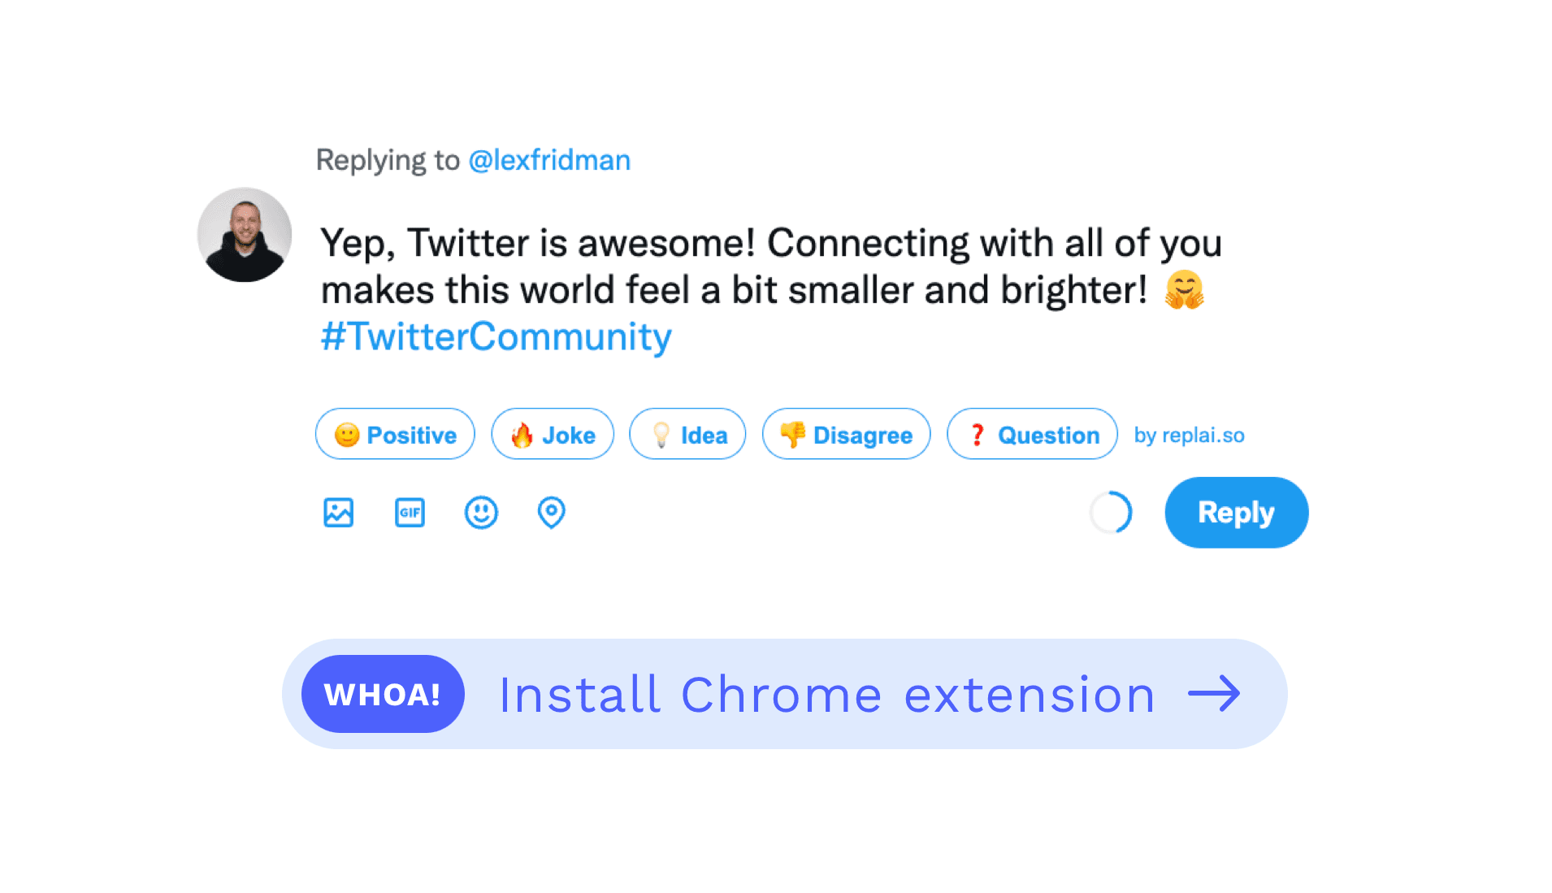
Task: Open the by replai.so link
Action: point(1189,436)
